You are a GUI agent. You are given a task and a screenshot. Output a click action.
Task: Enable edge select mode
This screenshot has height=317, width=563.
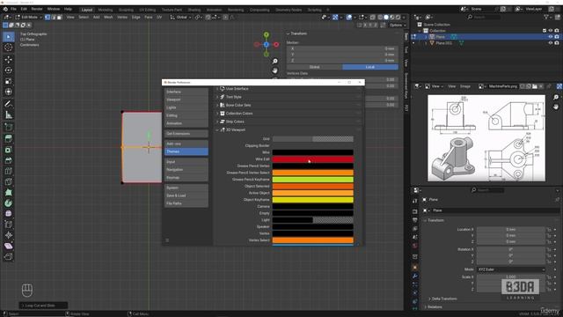point(54,17)
